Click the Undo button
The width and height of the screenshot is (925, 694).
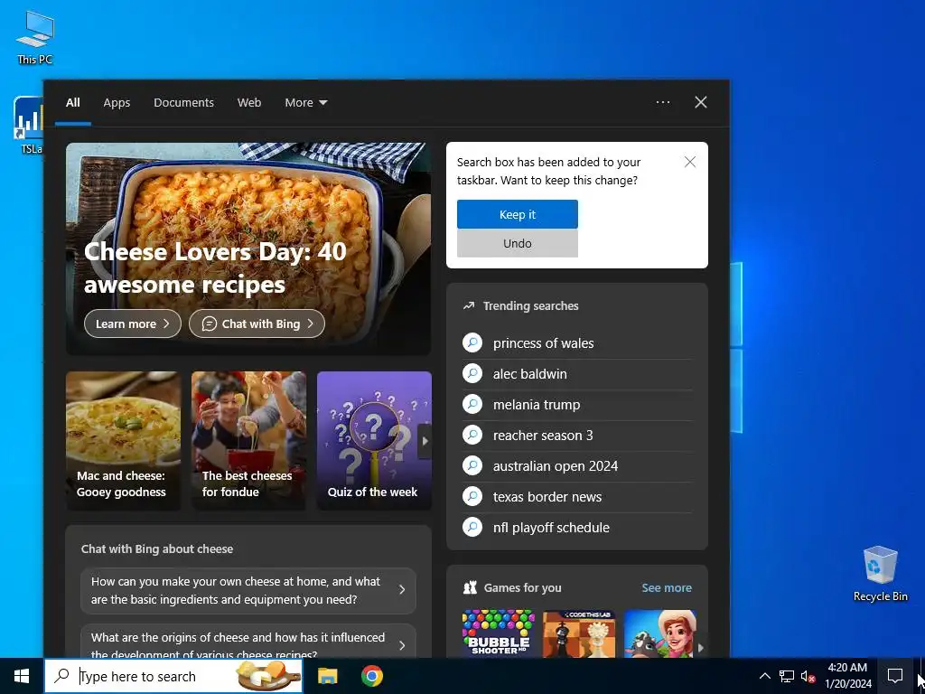pos(518,243)
